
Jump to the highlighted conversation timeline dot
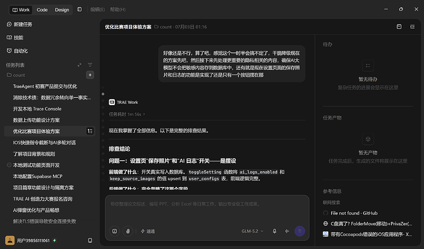(103, 94)
